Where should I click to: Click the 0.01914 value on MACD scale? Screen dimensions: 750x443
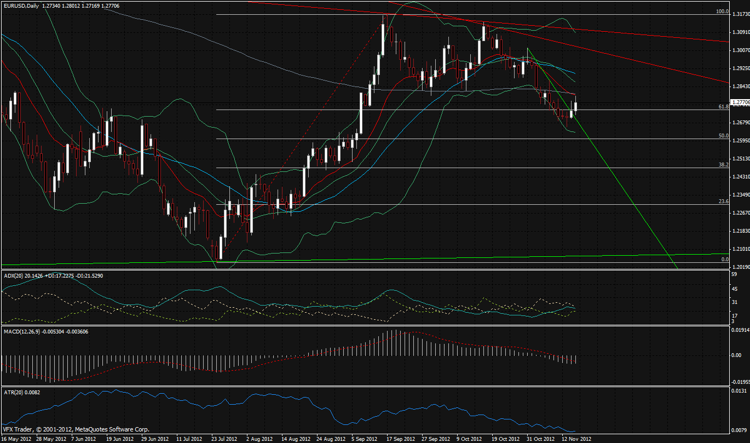tap(740, 330)
